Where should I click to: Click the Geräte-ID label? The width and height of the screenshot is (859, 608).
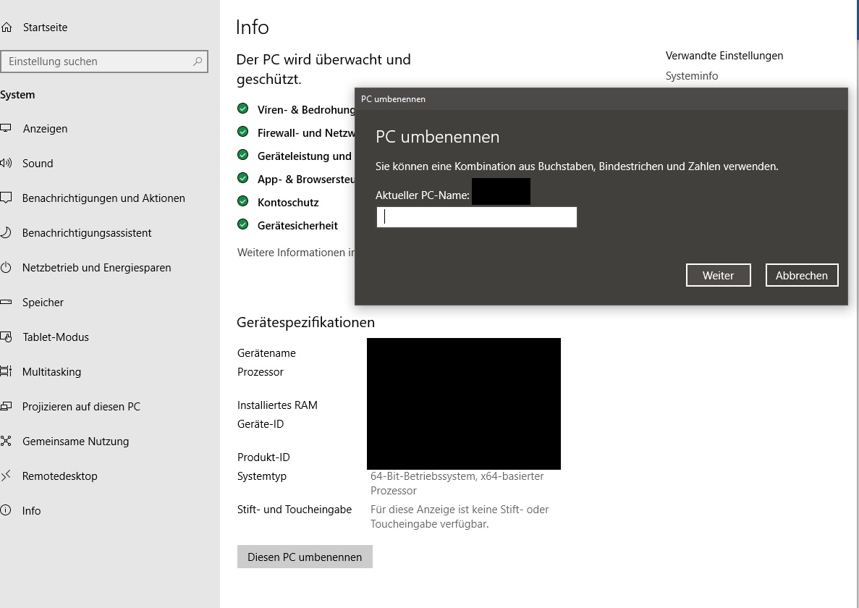[261, 424]
